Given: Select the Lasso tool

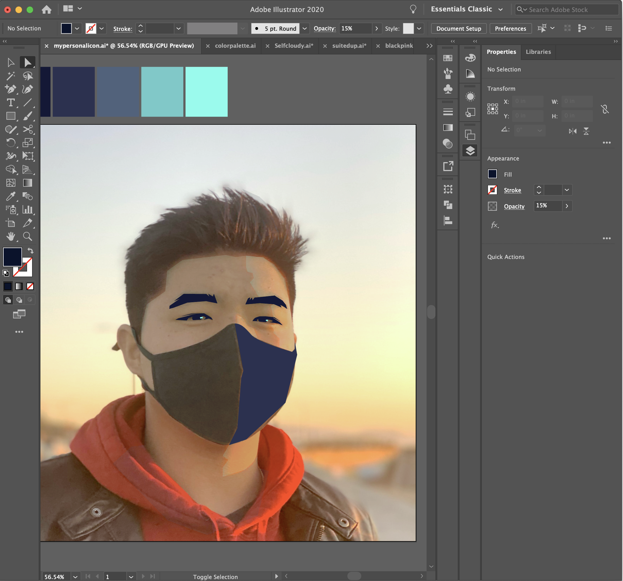Looking at the screenshot, I should click(28, 76).
